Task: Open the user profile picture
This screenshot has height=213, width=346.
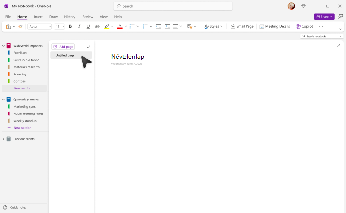Action: tap(291, 6)
